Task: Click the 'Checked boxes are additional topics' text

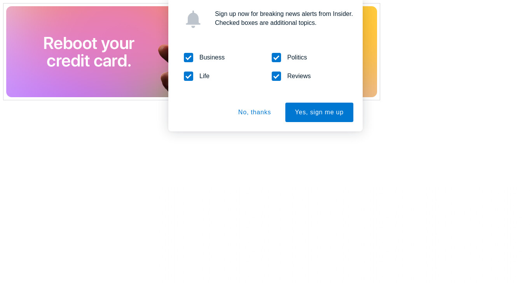Action: (265, 23)
